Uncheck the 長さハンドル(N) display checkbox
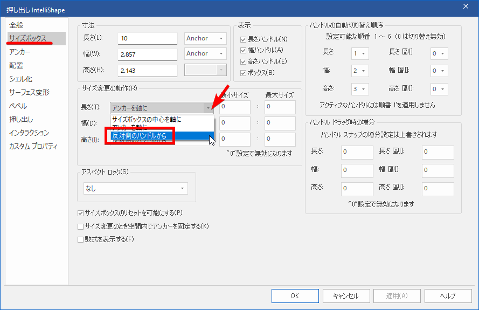This screenshot has width=479, height=310. (244, 39)
